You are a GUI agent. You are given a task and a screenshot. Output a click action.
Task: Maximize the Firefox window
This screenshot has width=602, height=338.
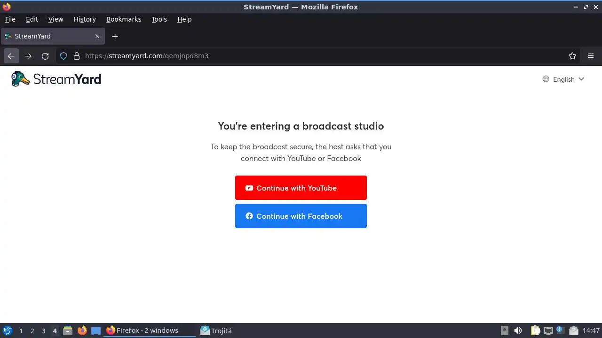pyautogui.click(x=586, y=7)
